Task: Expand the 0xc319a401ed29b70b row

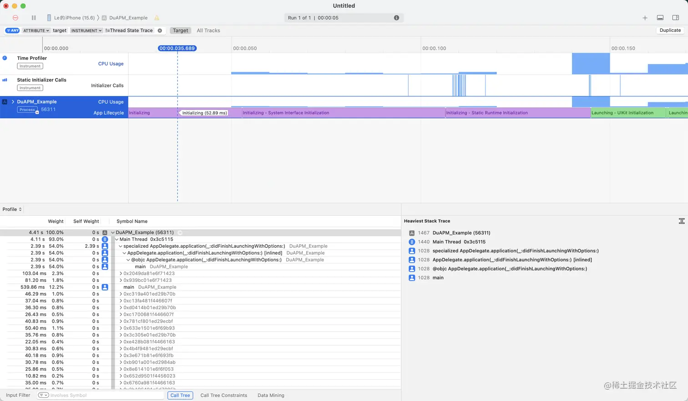Action: 121,294
